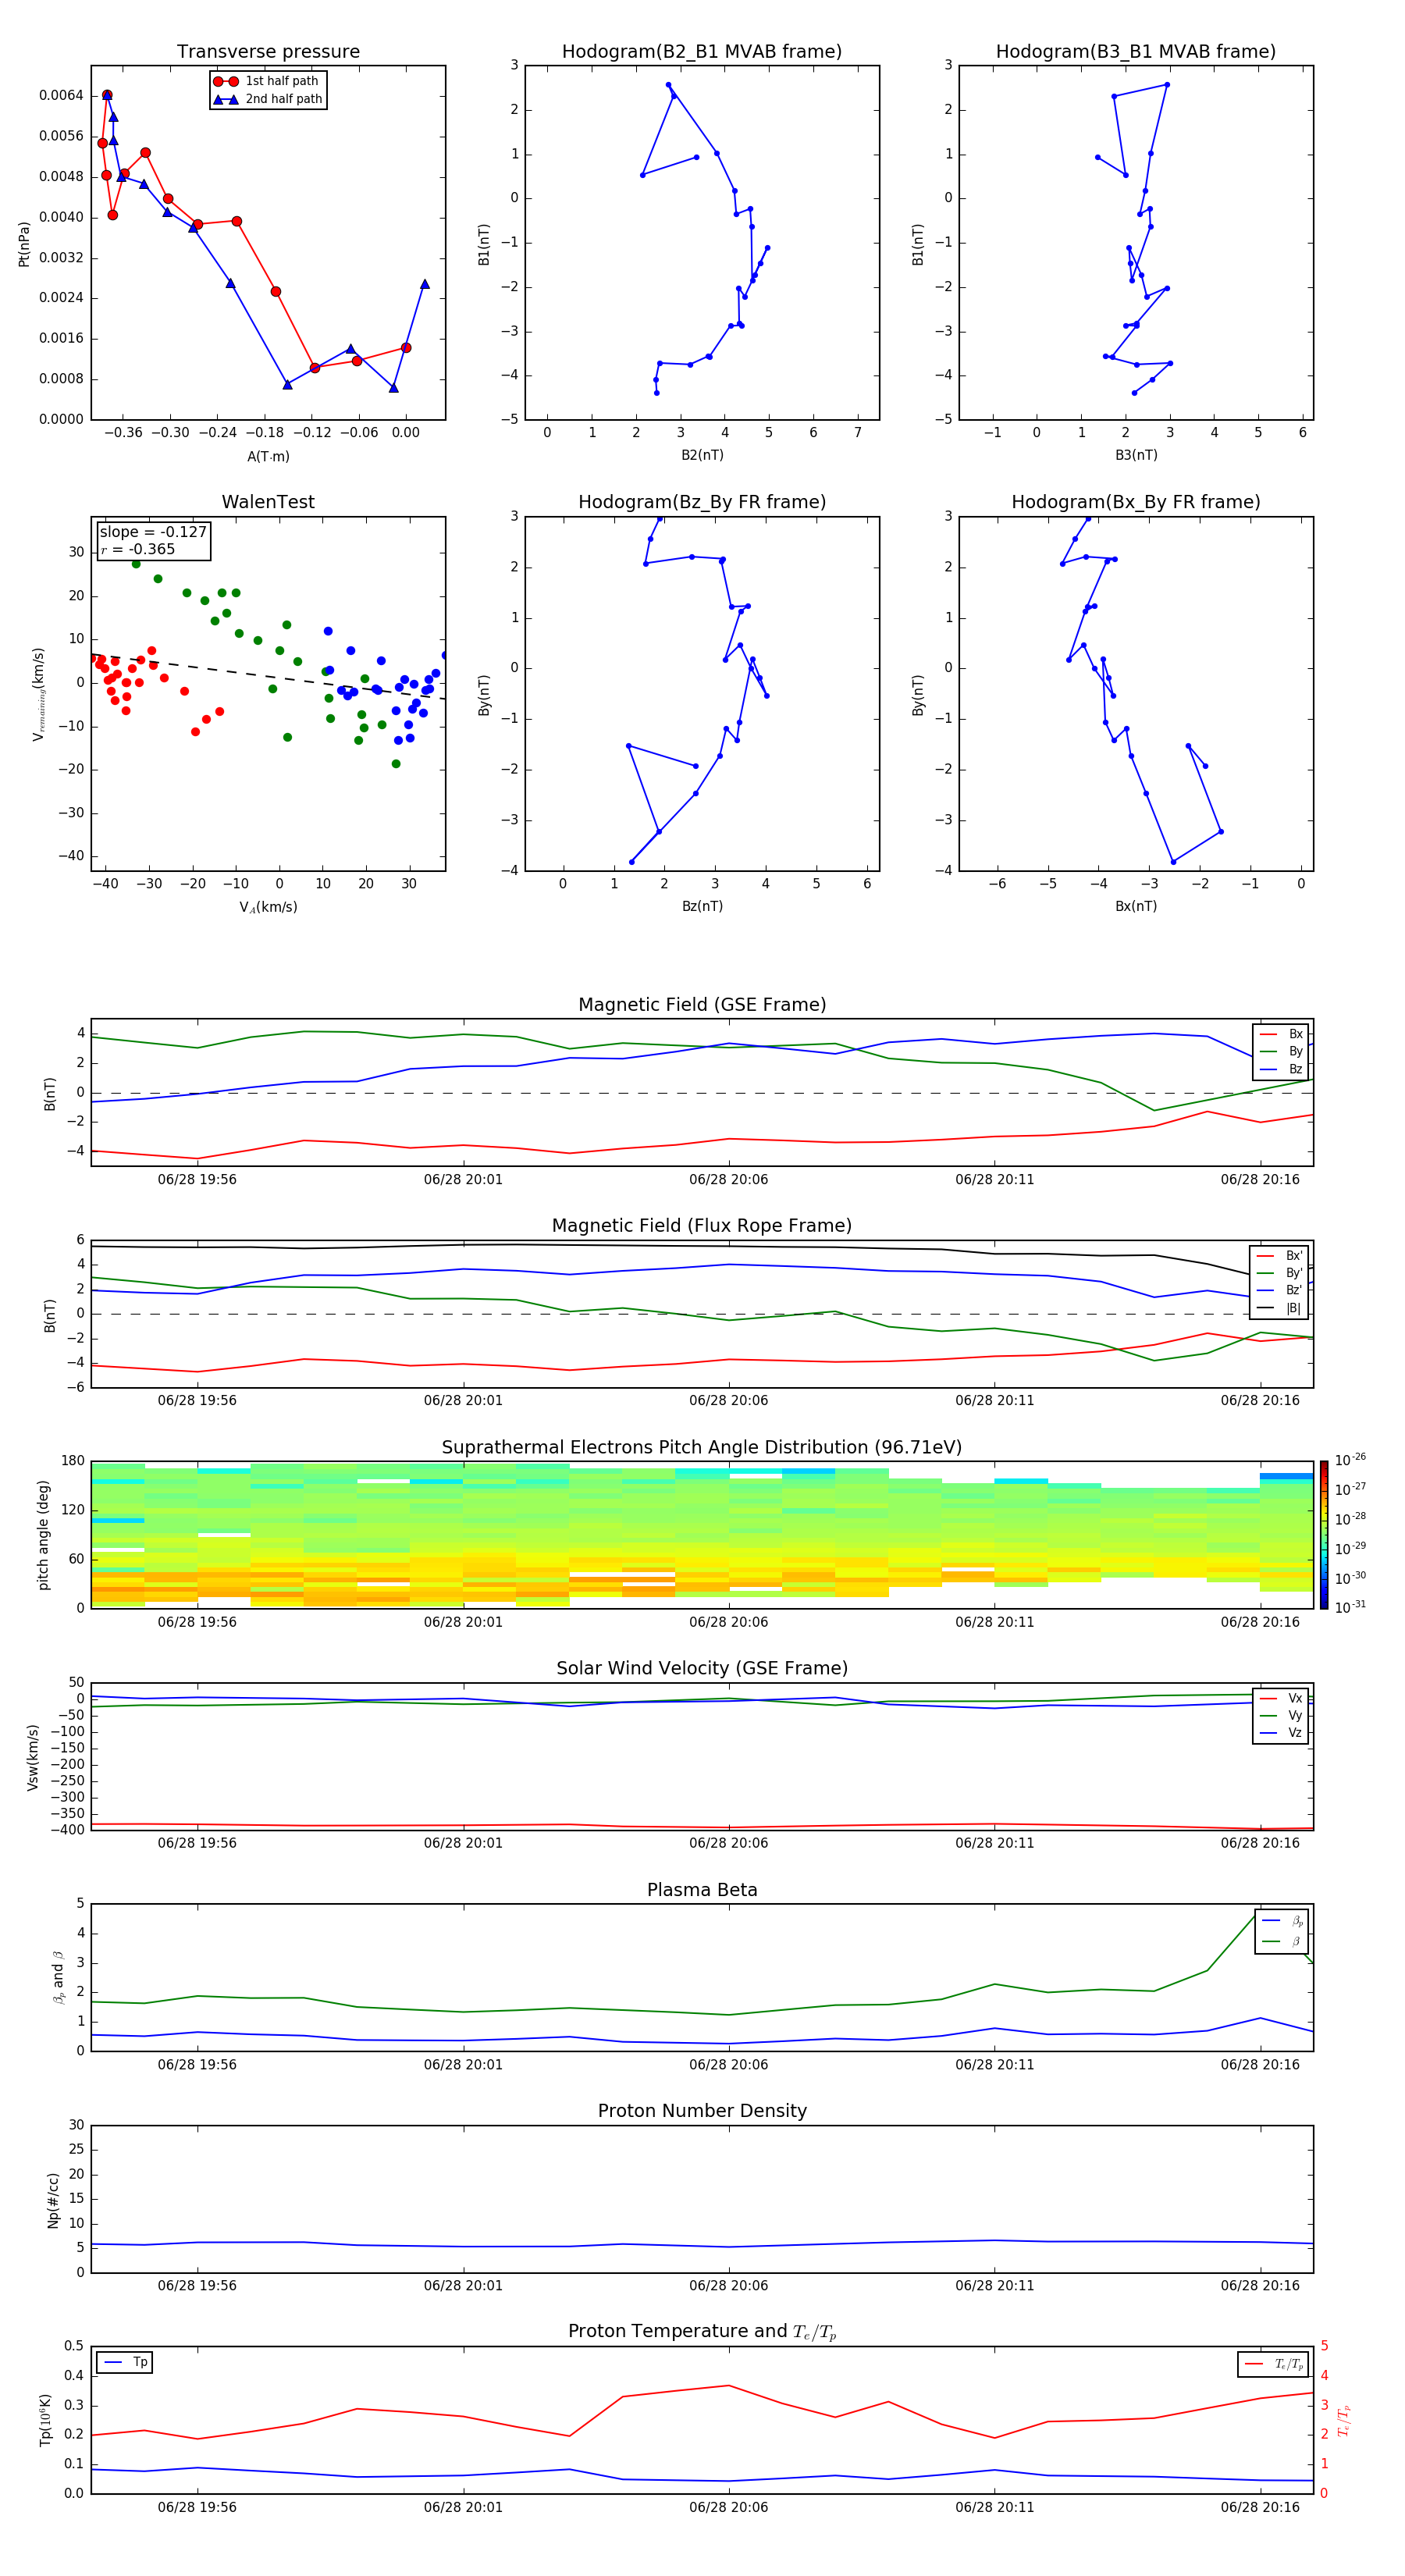1405x2576 pixels.
Task: Click 'Hodogram(B3_B1 MVAB frame)' title
Action: [1136, 52]
